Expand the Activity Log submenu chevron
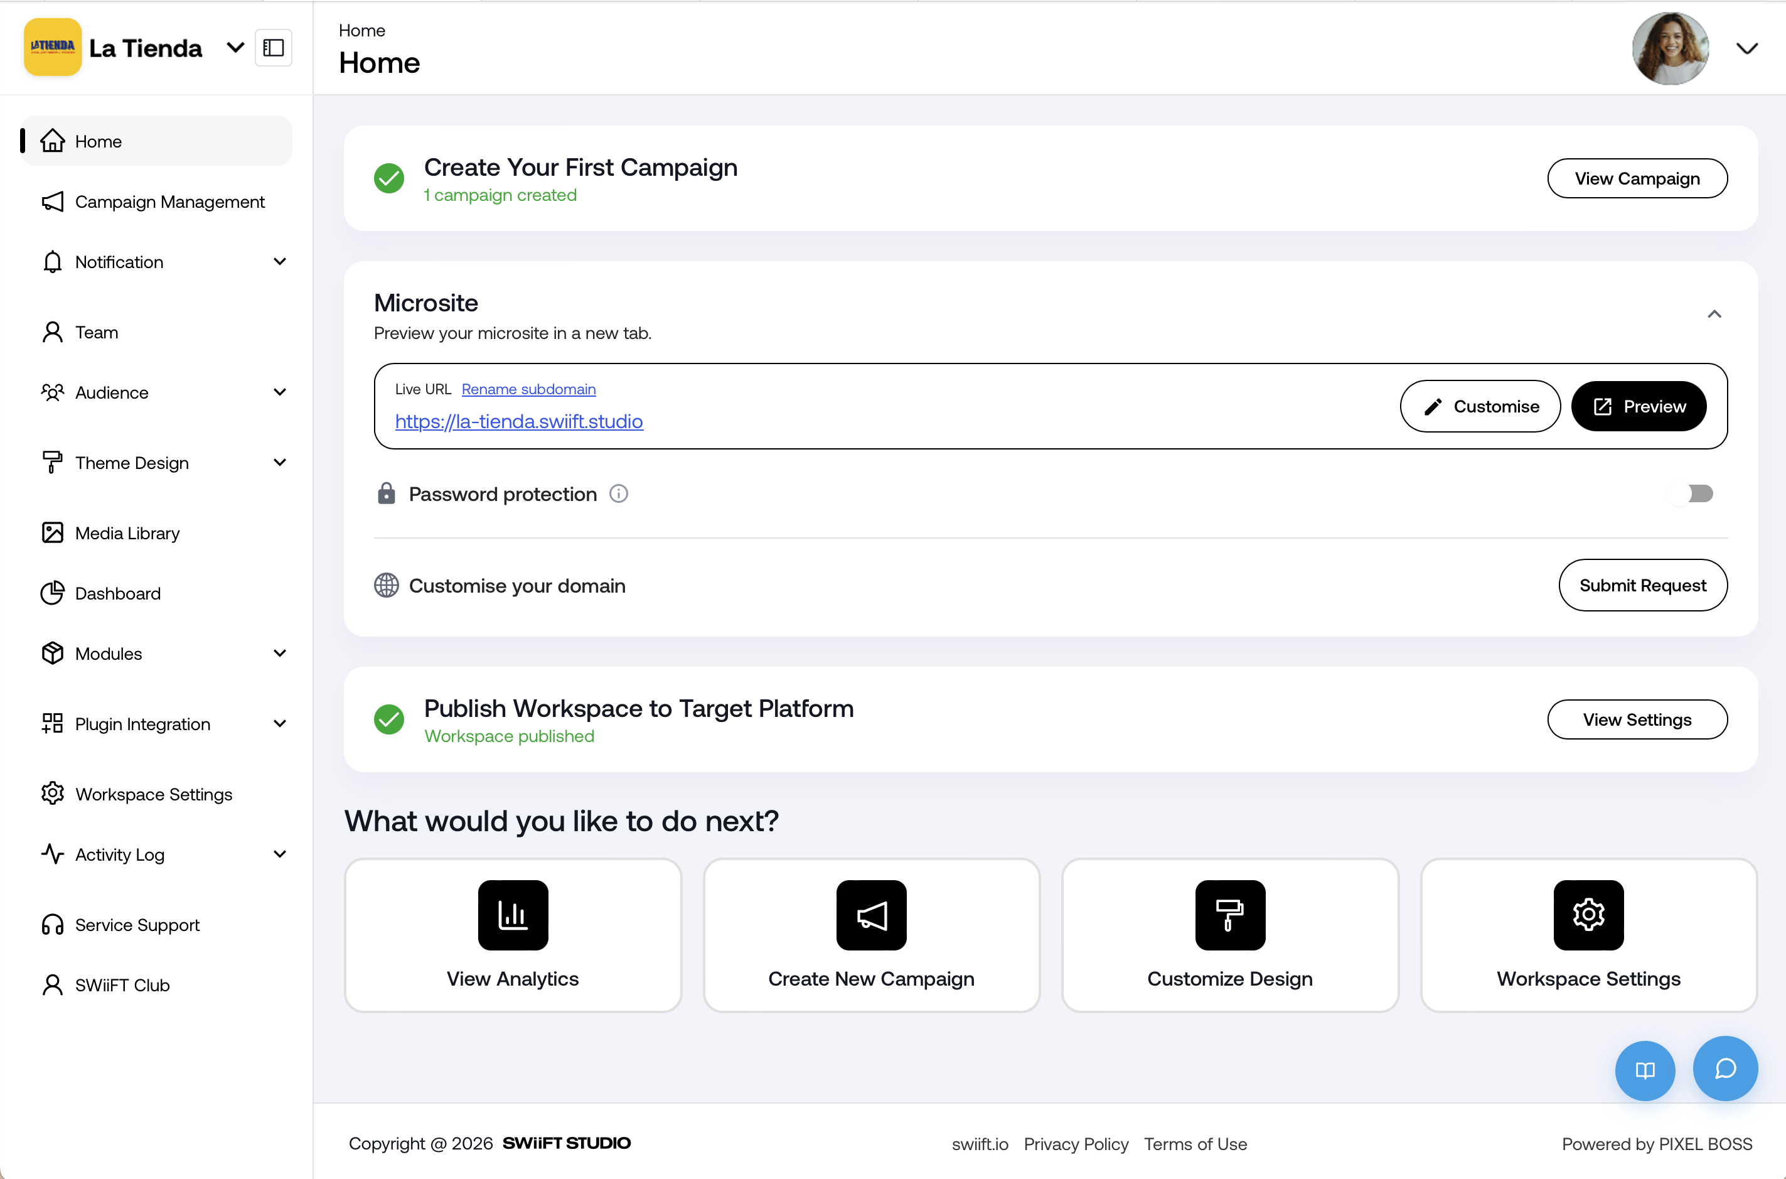 click(280, 854)
